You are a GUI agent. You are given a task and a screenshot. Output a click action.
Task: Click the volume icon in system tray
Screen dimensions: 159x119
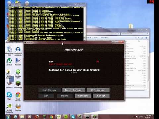[142, 117]
